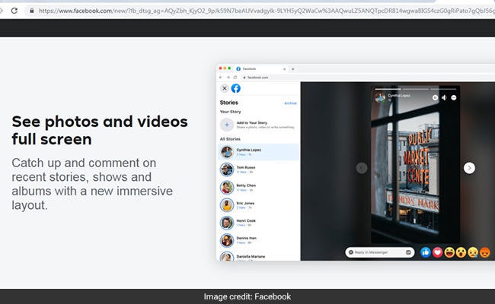This screenshot has width=495, height=304.
Task: React with the Haha emoji
Action: [x=450, y=252]
